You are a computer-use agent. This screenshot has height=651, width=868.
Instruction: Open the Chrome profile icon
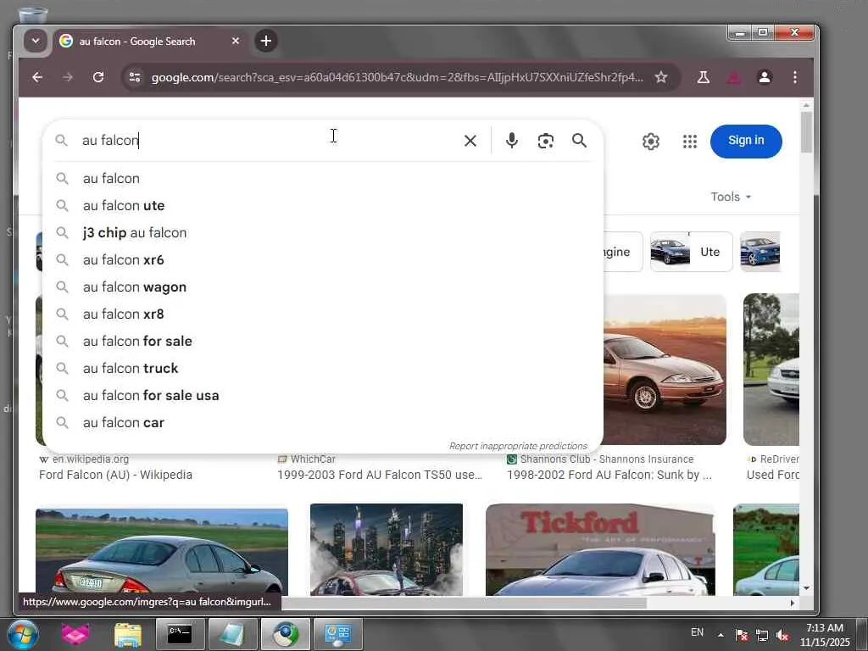point(765,77)
